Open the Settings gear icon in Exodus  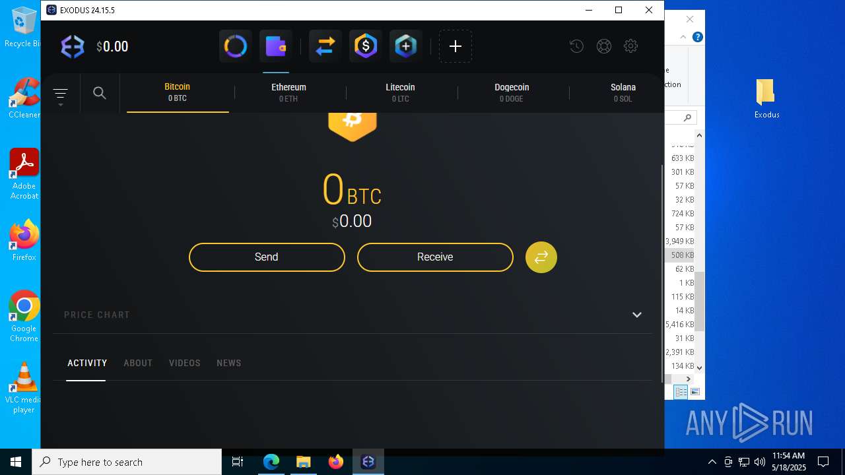tap(630, 46)
